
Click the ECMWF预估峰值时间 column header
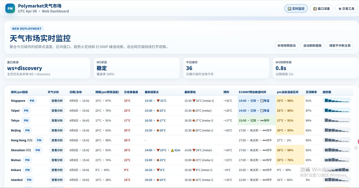click(x=252, y=92)
